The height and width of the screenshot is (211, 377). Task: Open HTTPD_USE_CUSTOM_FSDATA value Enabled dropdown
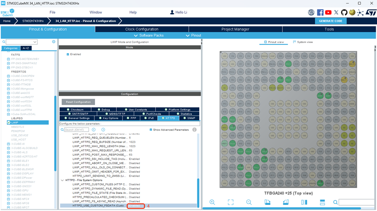tap(136, 206)
